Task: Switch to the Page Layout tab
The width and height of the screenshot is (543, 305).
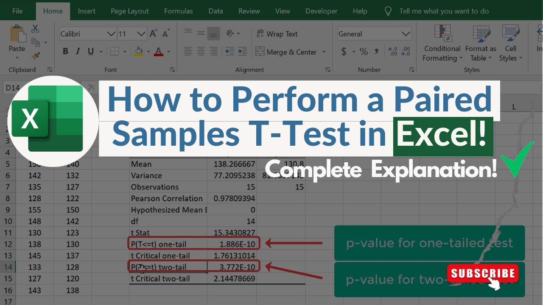Action: 130,11
